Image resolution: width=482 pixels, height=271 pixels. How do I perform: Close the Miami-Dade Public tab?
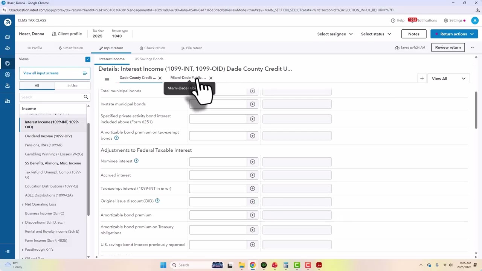coord(210,78)
